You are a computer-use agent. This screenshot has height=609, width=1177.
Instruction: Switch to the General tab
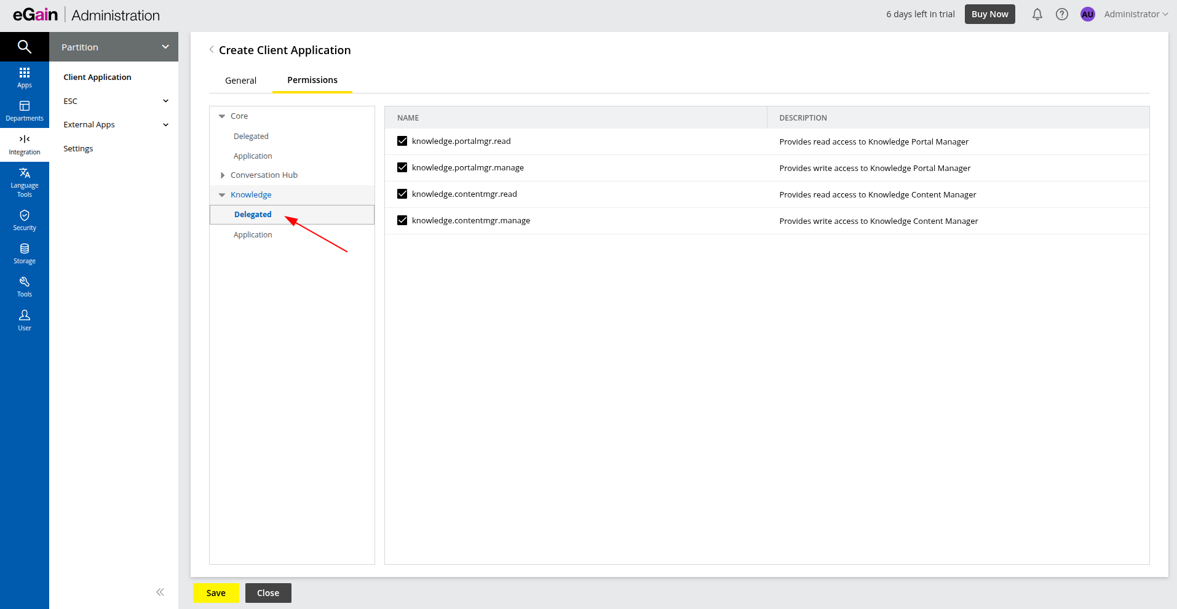click(x=240, y=81)
